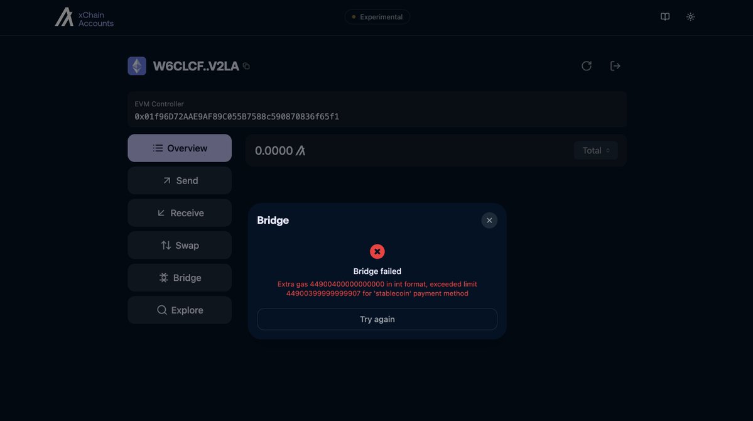Click the xChain Accounts logo
Image resolution: width=753 pixels, height=421 pixels.
[84, 18]
